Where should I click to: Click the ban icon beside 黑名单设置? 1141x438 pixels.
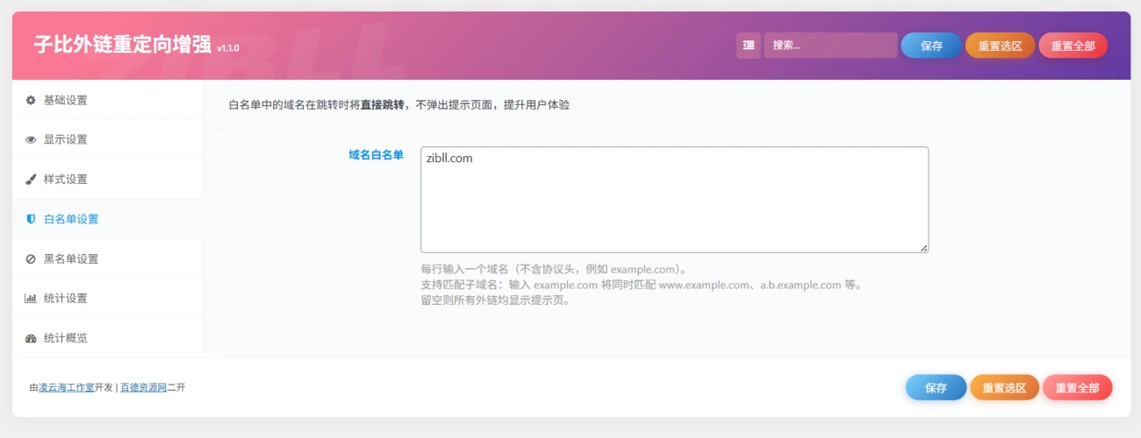[x=31, y=259]
